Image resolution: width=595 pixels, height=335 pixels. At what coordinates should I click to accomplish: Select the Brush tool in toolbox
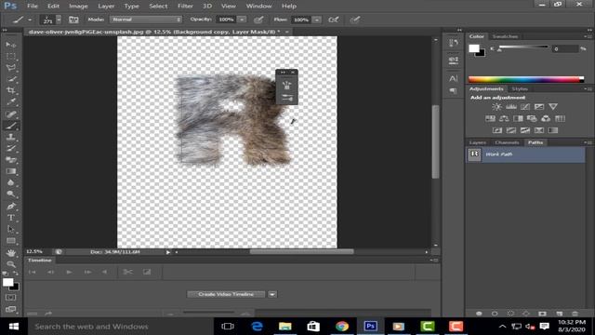[x=10, y=126]
